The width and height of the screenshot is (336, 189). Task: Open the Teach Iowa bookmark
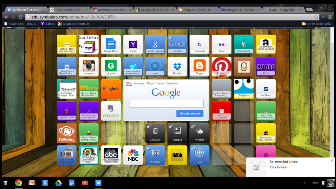click(21, 24)
